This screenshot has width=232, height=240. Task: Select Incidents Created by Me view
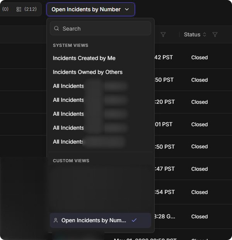[84, 58]
